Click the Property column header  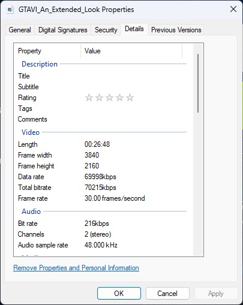click(x=47, y=51)
